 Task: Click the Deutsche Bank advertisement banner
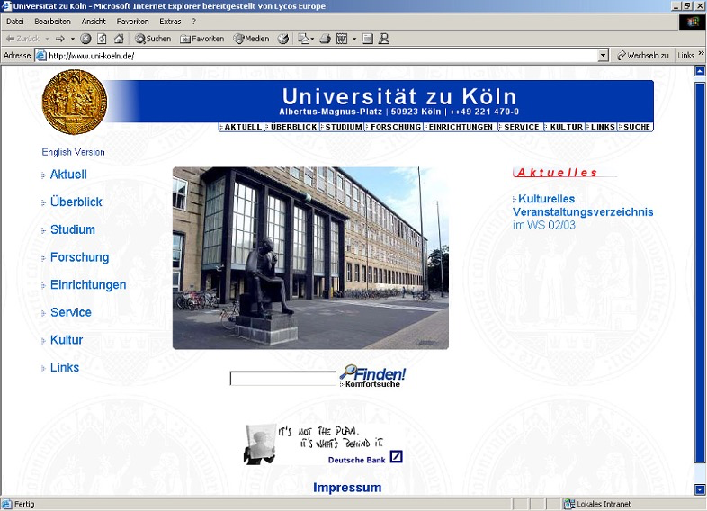pos(323,444)
